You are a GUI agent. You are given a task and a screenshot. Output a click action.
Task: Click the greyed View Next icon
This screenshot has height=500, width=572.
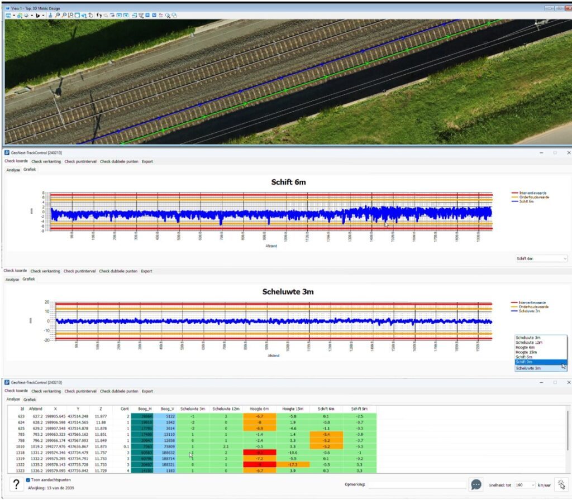(106, 15)
